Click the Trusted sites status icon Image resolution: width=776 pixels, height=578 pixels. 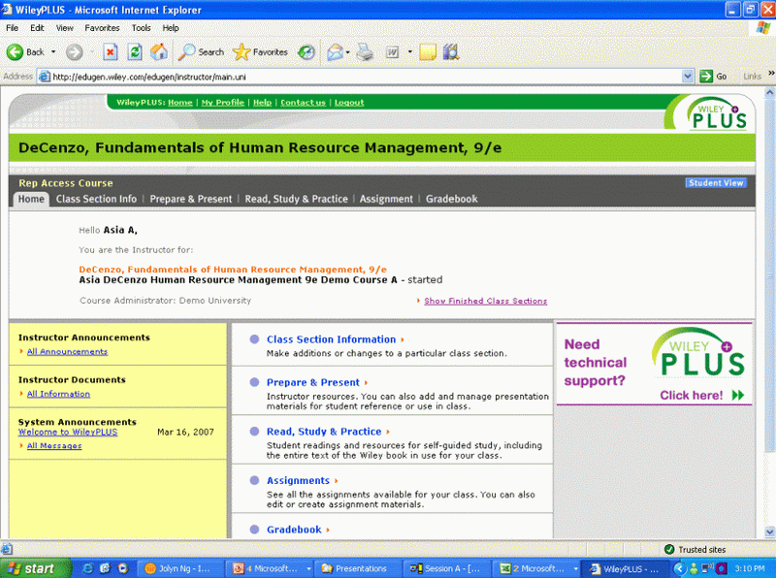(x=669, y=549)
